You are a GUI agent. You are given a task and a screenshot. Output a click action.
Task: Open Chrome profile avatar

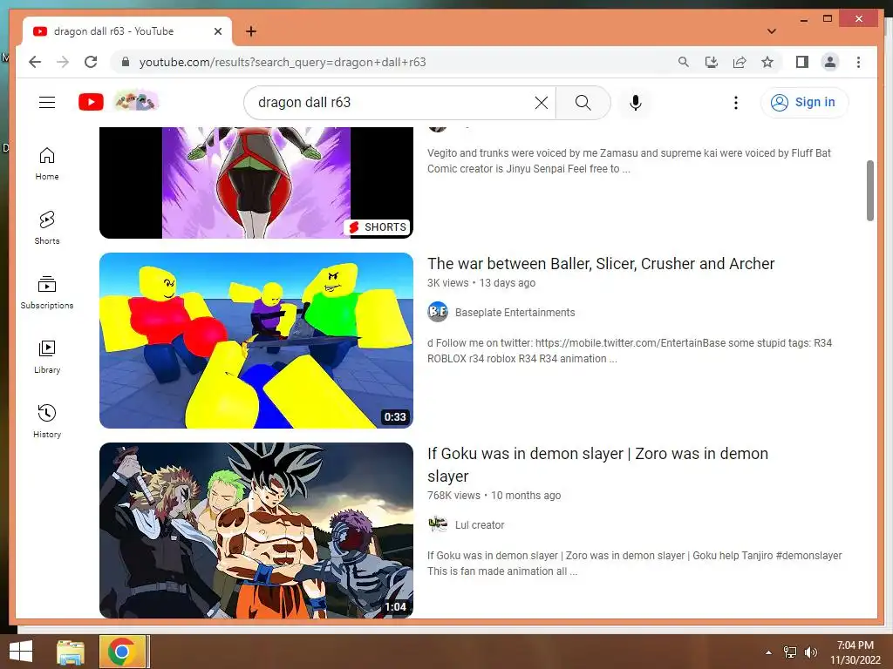830,62
